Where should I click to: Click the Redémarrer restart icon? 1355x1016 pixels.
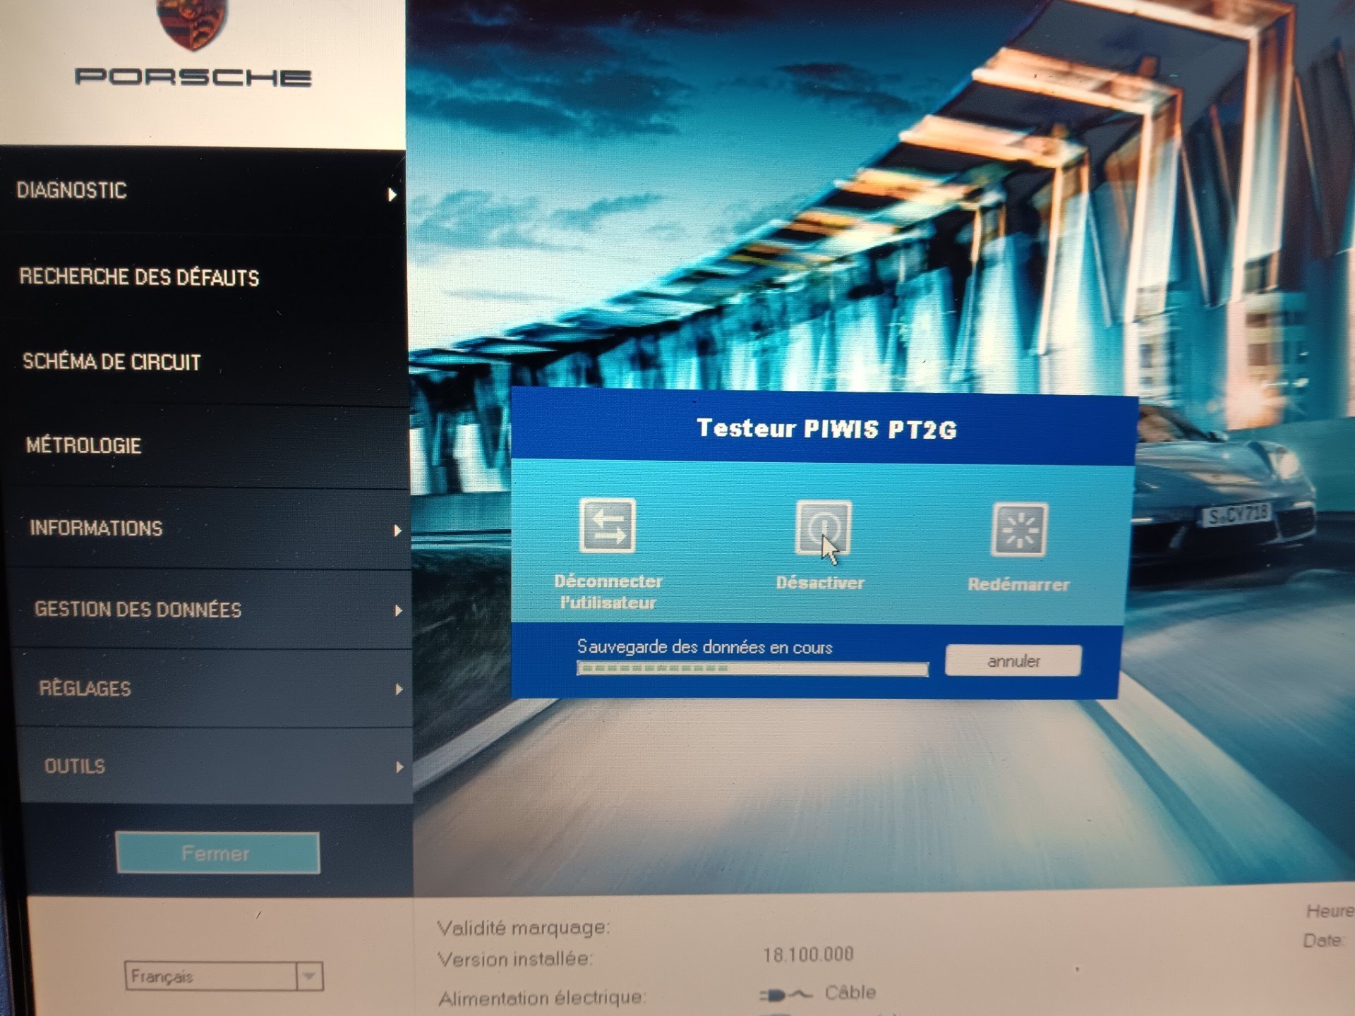click(1018, 530)
